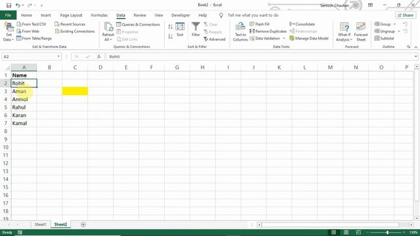The height and width of the screenshot is (236, 420).
Task: Collapse the ribbon
Action: 415,47
